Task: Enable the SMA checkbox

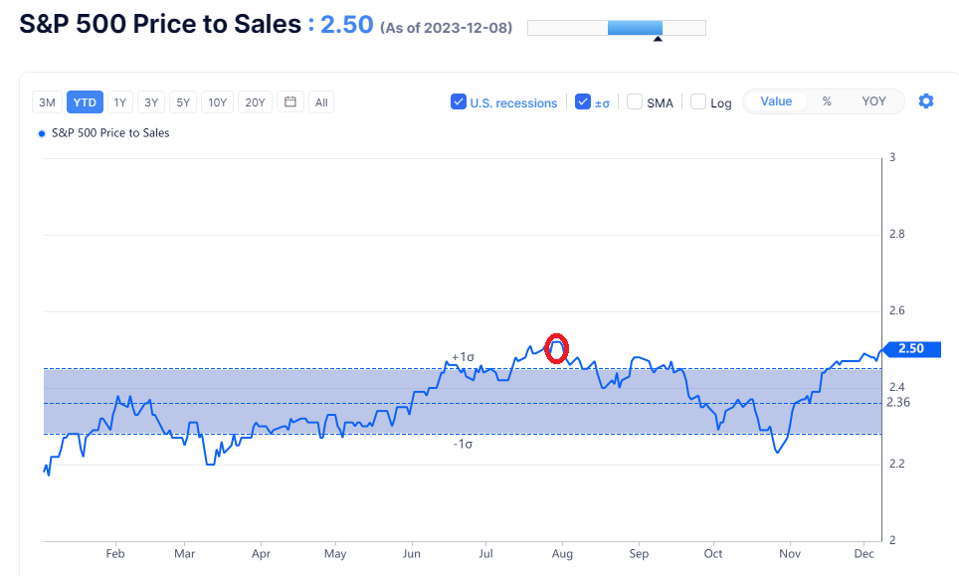Action: click(635, 101)
